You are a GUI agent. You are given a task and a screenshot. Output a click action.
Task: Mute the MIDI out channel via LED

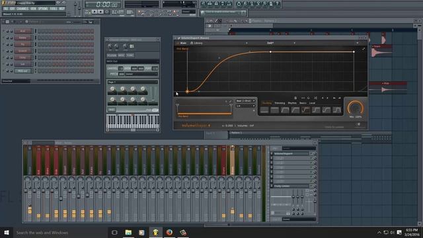pos(4,71)
